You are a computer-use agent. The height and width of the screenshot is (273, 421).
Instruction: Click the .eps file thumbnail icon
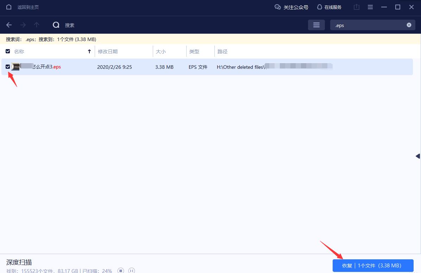click(x=15, y=67)
